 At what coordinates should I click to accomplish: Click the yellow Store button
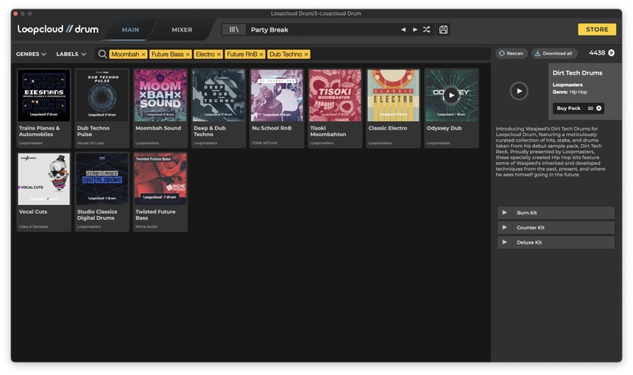coord(597,30)
